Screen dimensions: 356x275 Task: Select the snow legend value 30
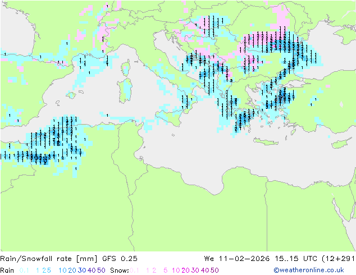tap(195, 271)
